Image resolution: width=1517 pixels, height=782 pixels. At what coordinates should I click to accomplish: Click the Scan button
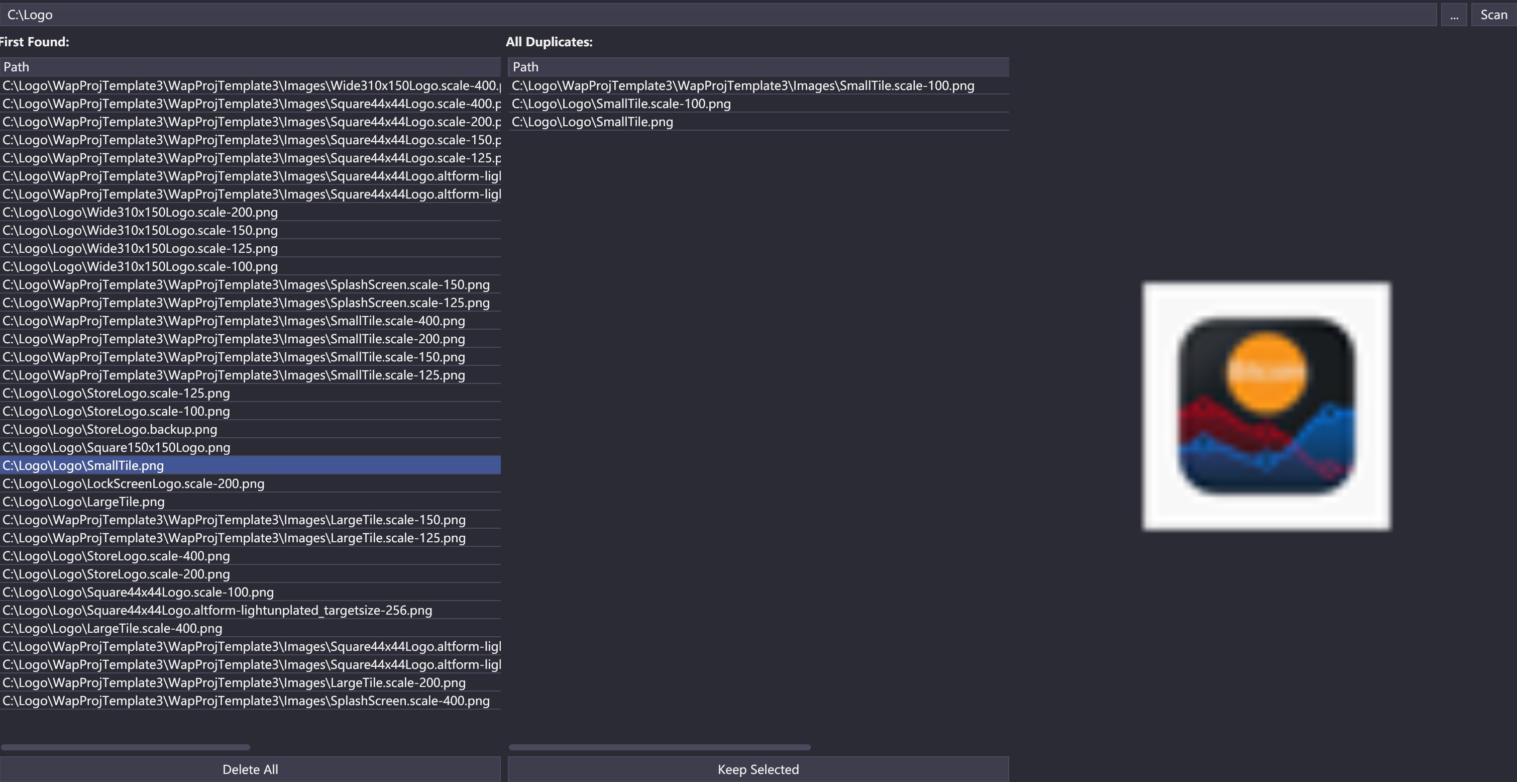pos(1493,15)
